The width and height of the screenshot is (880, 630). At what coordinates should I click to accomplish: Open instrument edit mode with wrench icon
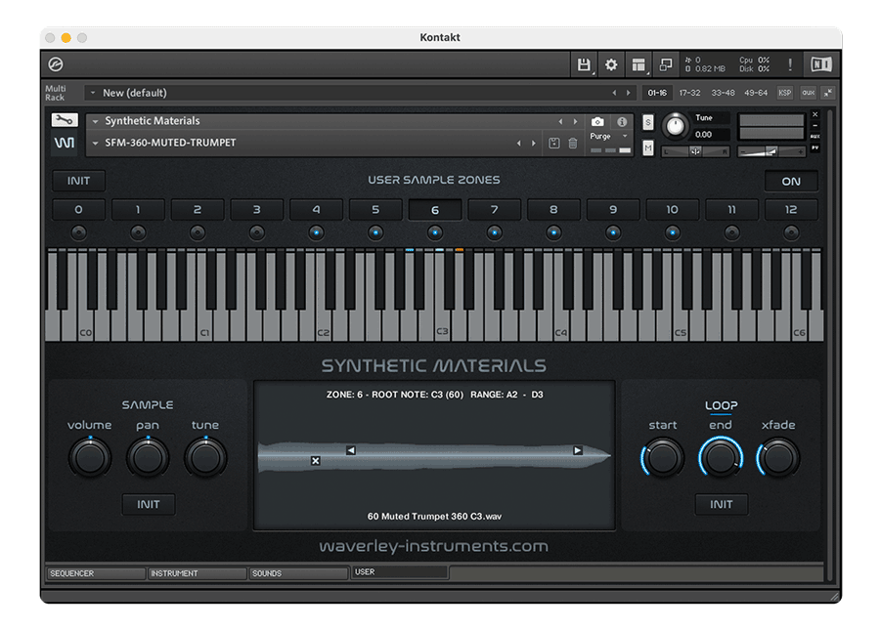65,120
